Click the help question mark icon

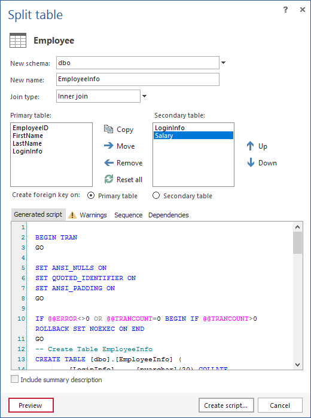coord(286,10)
